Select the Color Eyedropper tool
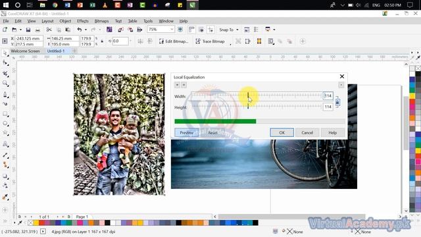Viewport: 421px width, 237px height. point(5,197)
